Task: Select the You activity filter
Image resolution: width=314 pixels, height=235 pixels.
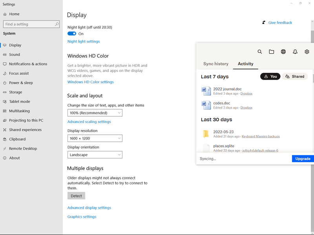Action: point(270,76)
